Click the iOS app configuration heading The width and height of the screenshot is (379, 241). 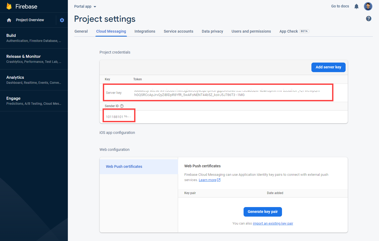point(117,133)
